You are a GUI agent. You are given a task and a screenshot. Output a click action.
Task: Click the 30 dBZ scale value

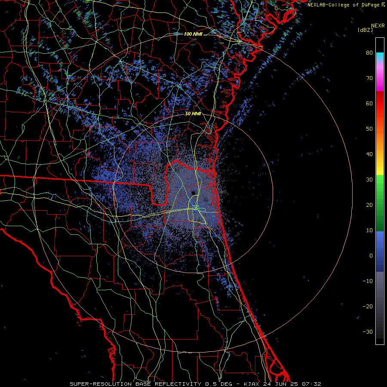pos(369,180)
